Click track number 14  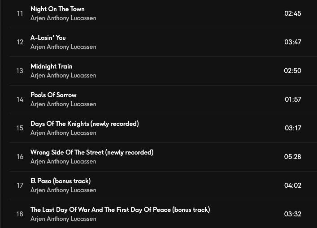tap(20, 99)
